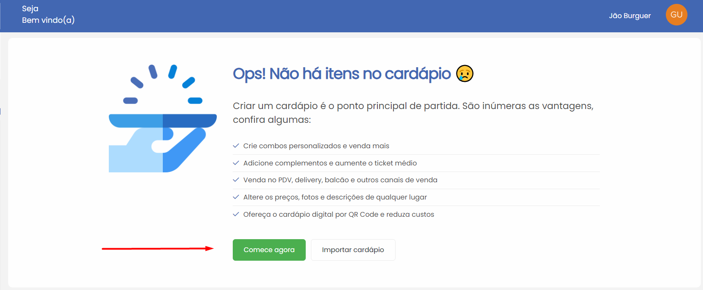This screenshot has height=290, width=703.
Task: Click checkmark beside combos personalizados
Action: pos(236,146)
